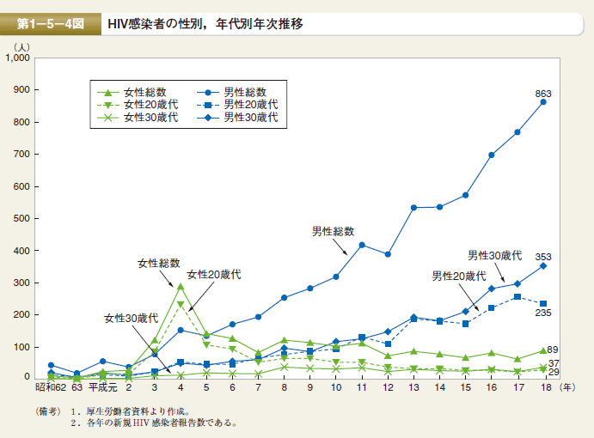The height and width of the screenshot is (438, 594).
Task: Click the blue square marker in the legend
Action: 207,105
